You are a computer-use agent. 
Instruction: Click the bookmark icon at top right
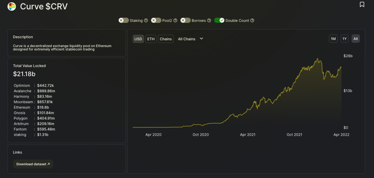click(x=362, y=5)
